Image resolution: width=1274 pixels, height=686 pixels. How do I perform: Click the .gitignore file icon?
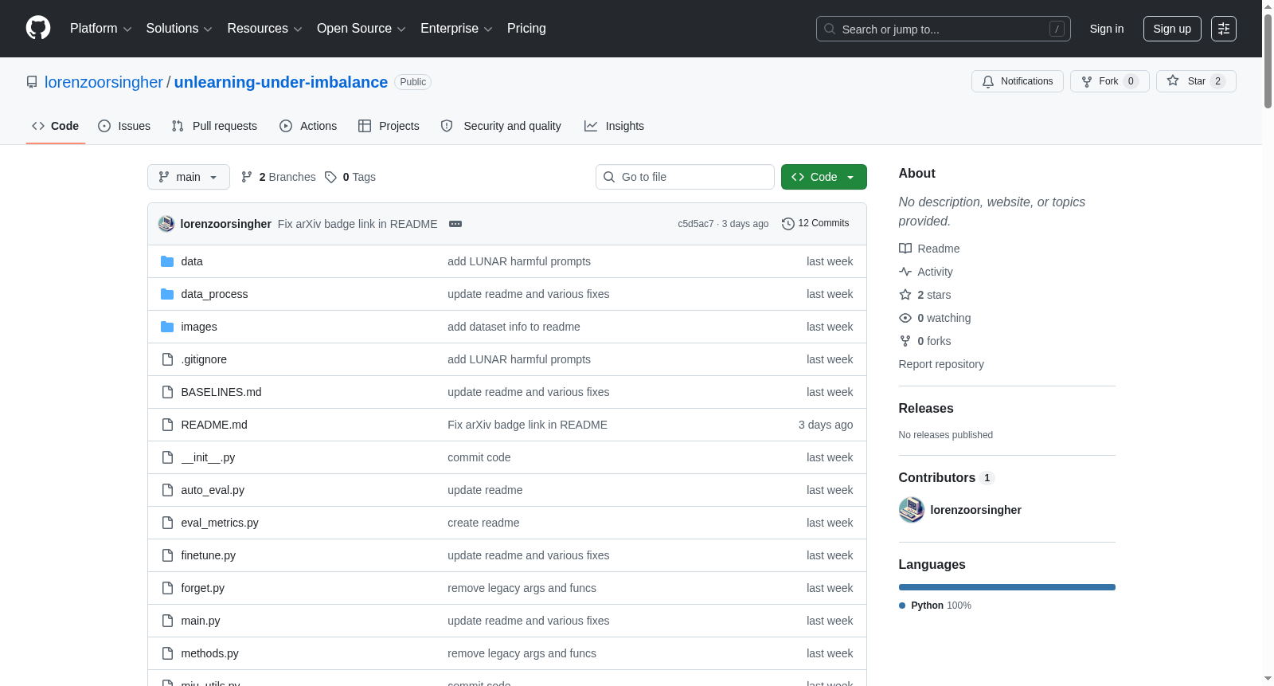[x=167, y=359]
